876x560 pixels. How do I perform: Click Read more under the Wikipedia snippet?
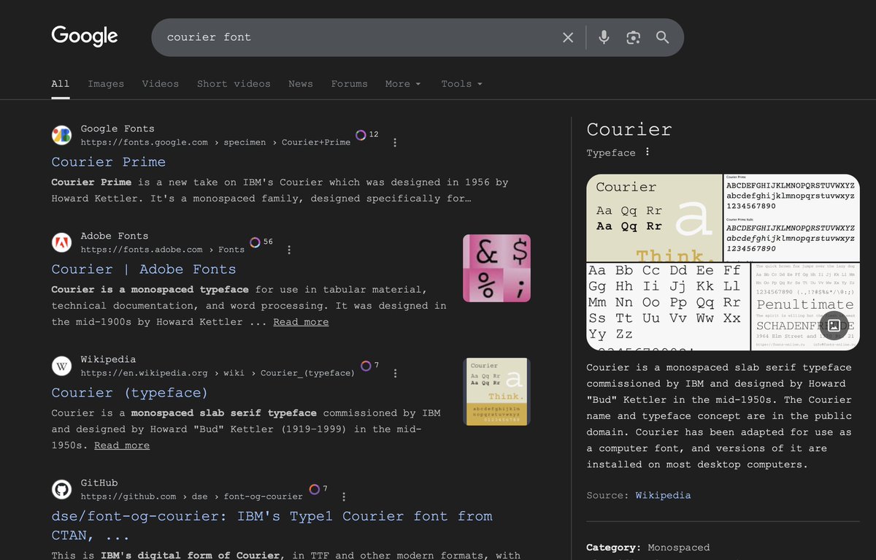(x=122, y=445)
